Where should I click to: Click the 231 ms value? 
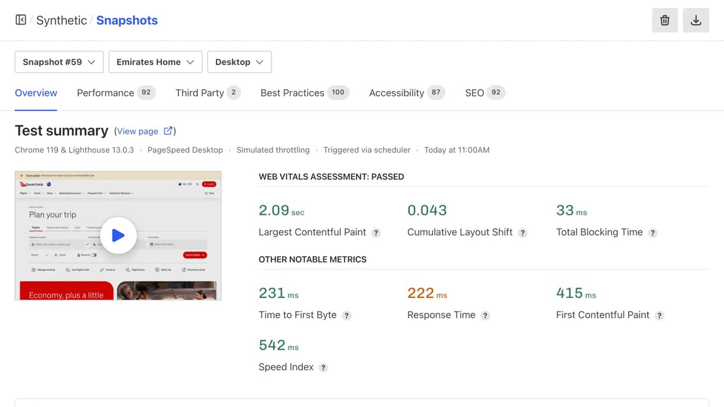[279, 293]
